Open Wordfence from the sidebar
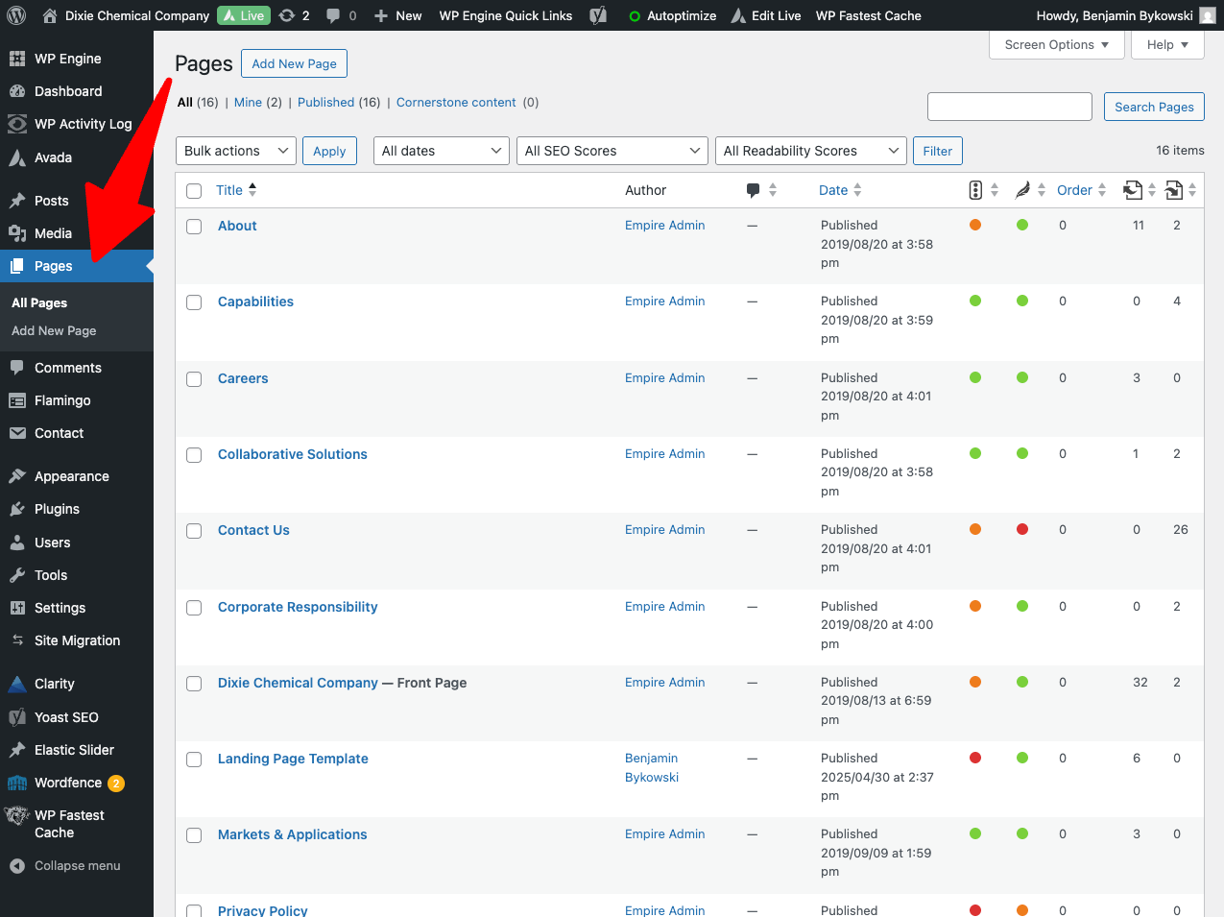 point(68,783)
